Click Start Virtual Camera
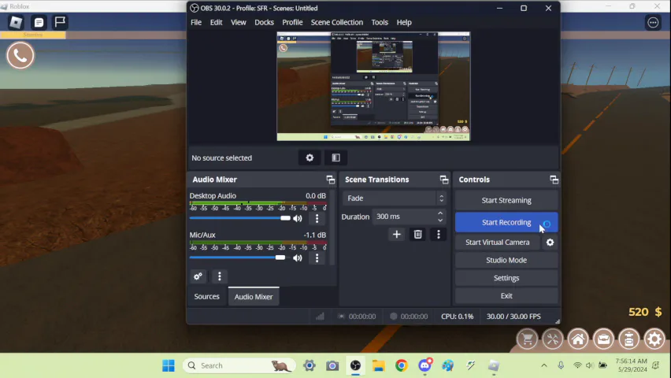Image resolution: width=671 pixels, height=378 pixels. click(x=497, y=243)
